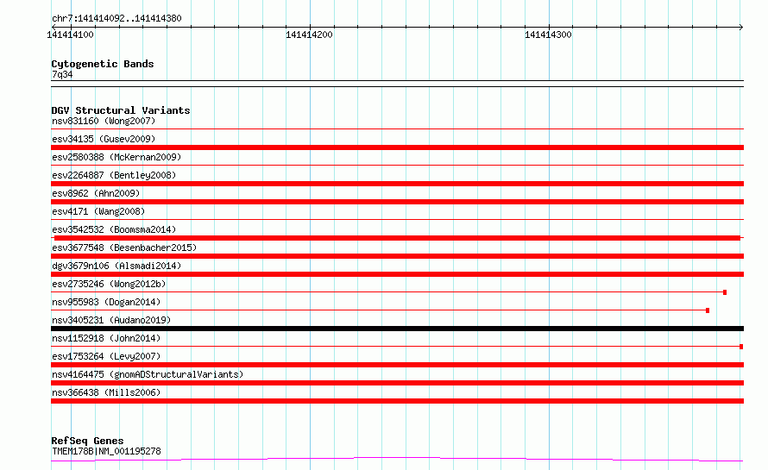The height and width of the screenshot is (470, 768).
Task: Click the chr7:141414092..141414380 region label
Action: [x=116, y=18]
